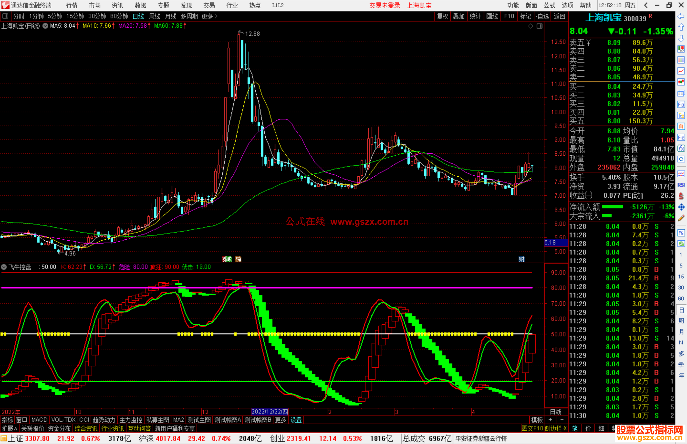Viewport: 687px width, 444px height.
Task: Click the up arrow icon in right sidebar
Action: coord(681,27)
